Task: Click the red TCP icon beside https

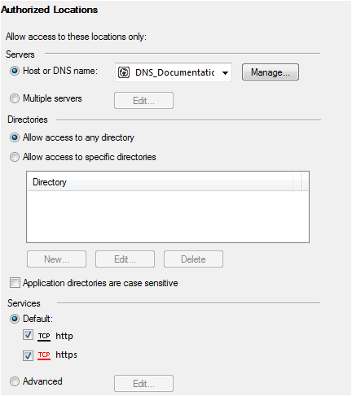Action: (44, 355)
